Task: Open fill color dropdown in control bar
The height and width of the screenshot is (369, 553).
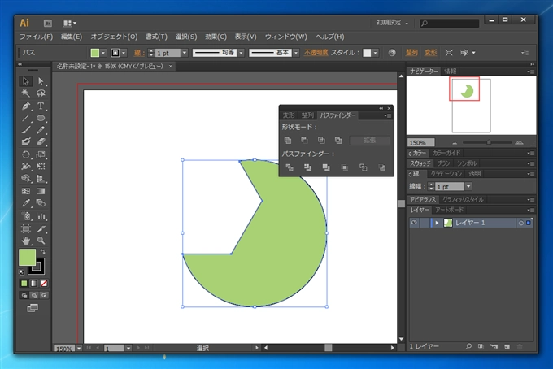Action: [103, 53]
